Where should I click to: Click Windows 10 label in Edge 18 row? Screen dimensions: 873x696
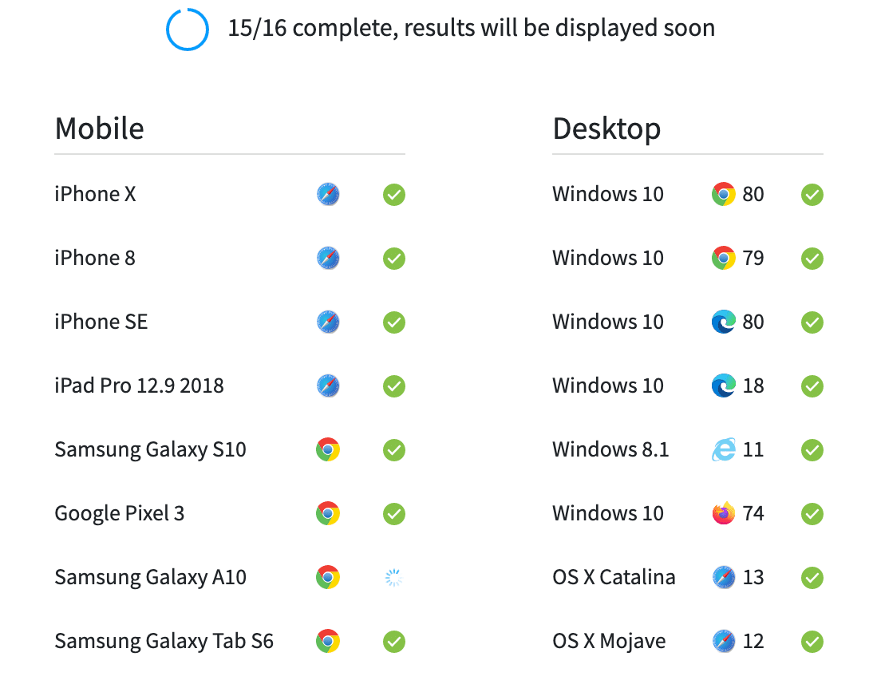(x=608, y=386)
